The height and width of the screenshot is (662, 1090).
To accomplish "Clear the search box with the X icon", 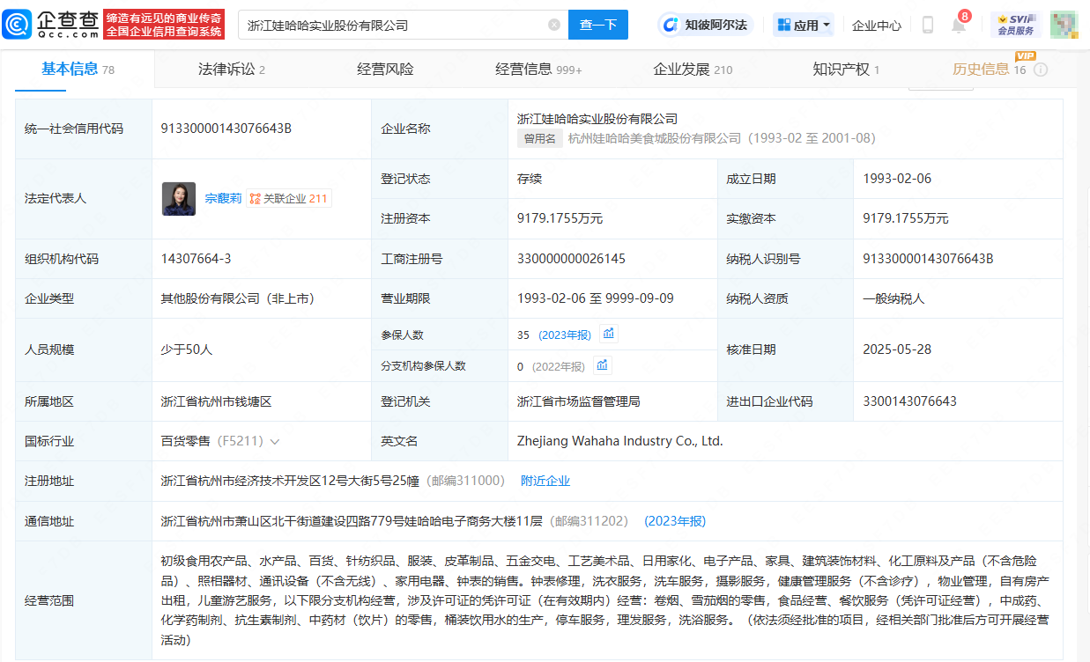I will pyautogui.click(x=554, y=25).
